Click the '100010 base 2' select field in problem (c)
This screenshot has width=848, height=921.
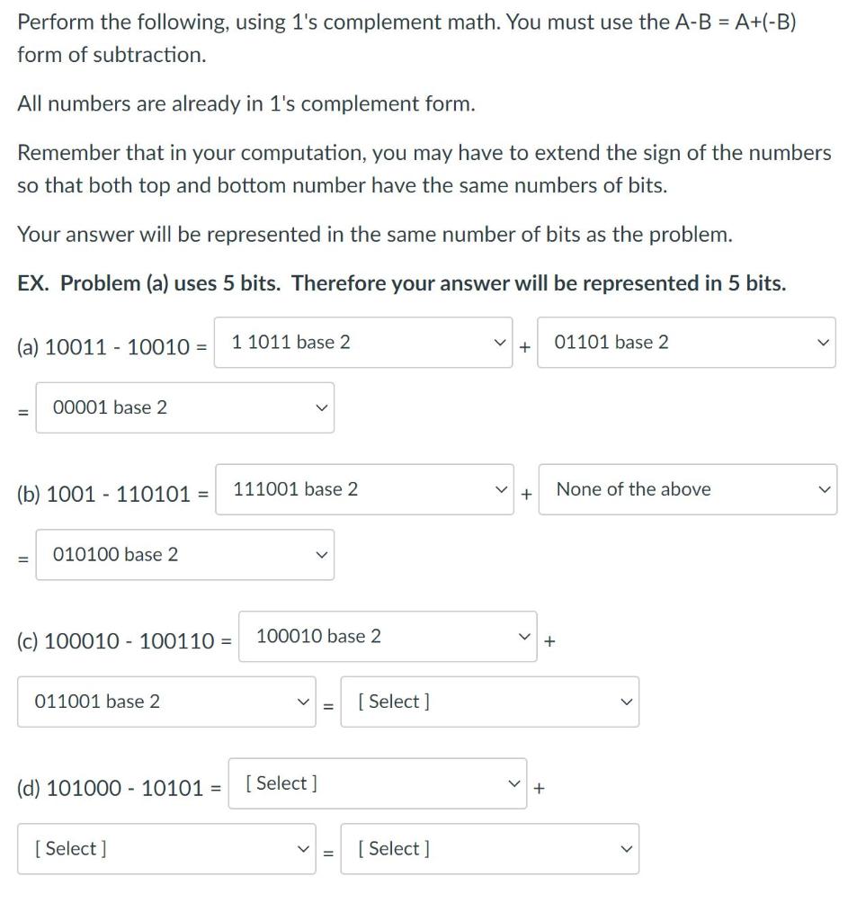(x=387, y=636)
